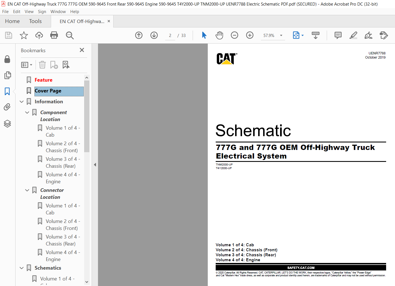Toggle the Bookmarks panel icon in sidebar

[7, 91]
